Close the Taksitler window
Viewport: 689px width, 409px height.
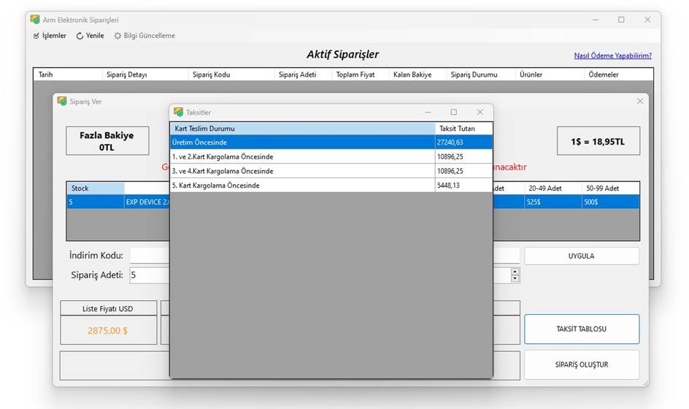(x=480, y=112)
